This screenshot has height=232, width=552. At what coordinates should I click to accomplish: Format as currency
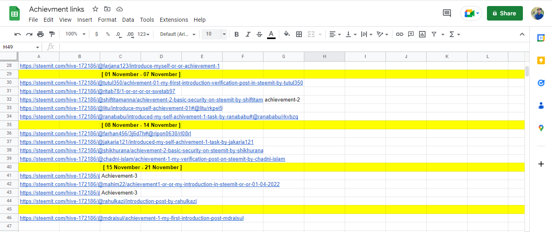96,34
